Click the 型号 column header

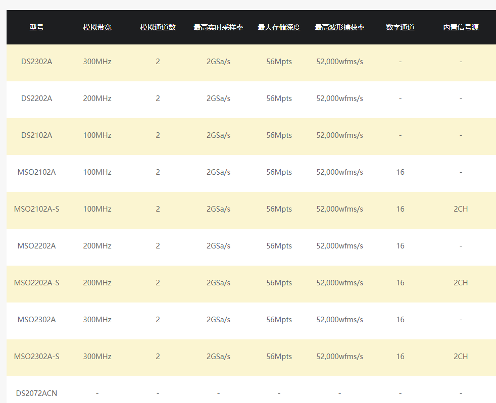(x=36, y=27)
